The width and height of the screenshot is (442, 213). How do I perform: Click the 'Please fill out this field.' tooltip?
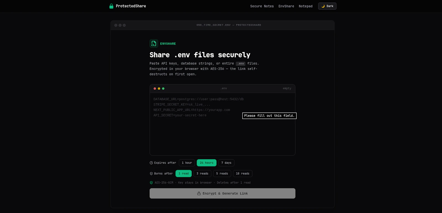pyautogui.click(x=269, y=116)
